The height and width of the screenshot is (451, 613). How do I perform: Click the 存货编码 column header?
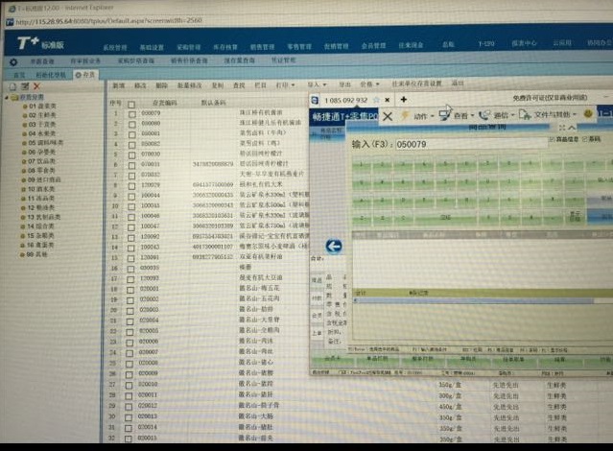(165, 103)
